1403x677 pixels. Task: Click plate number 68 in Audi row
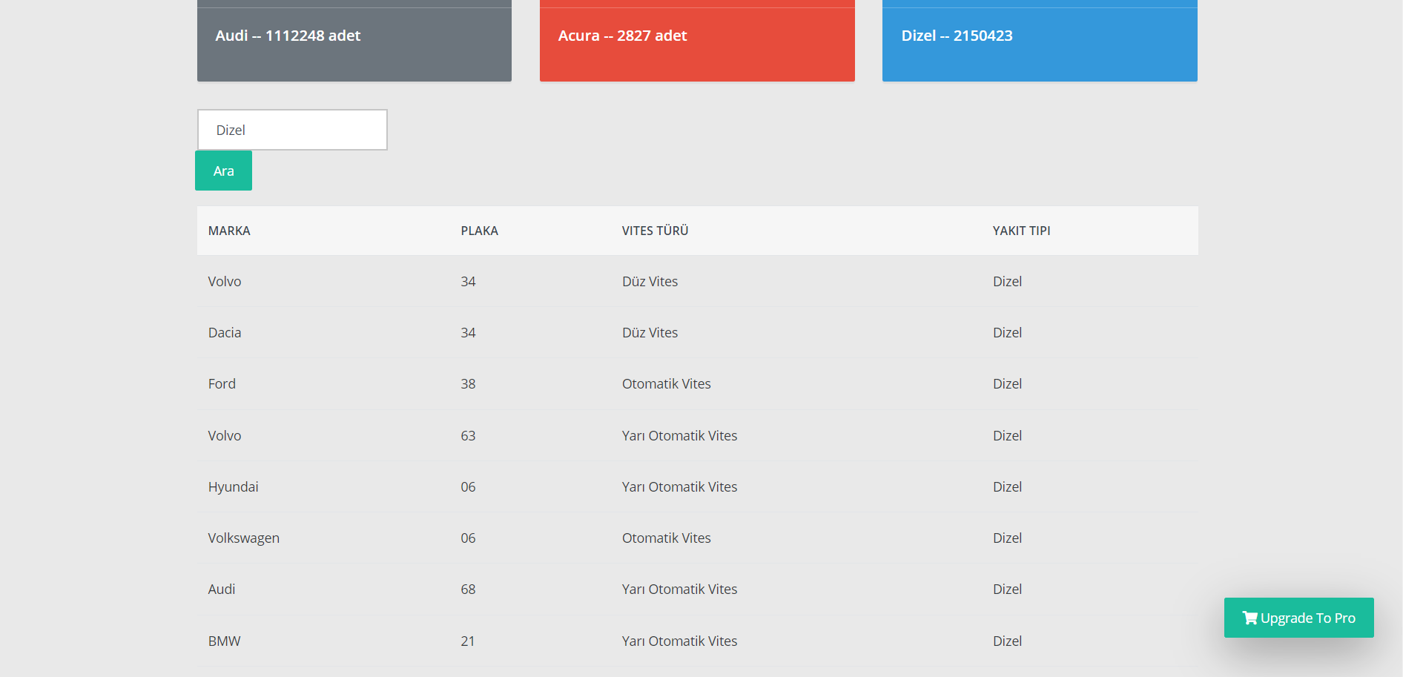[468, 590]
